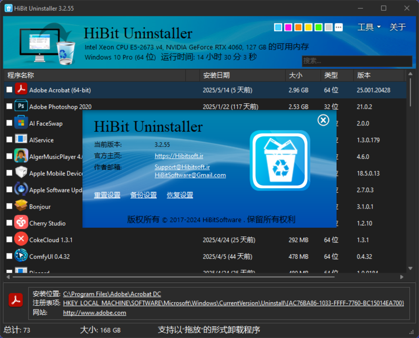Choose the green theme color swatch
The image size is (419, 338).
(x=319, y=27)
